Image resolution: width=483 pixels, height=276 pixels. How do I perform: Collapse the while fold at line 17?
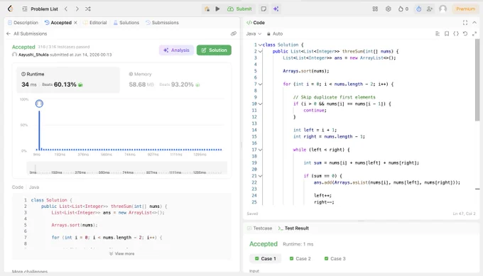(260, 150)
